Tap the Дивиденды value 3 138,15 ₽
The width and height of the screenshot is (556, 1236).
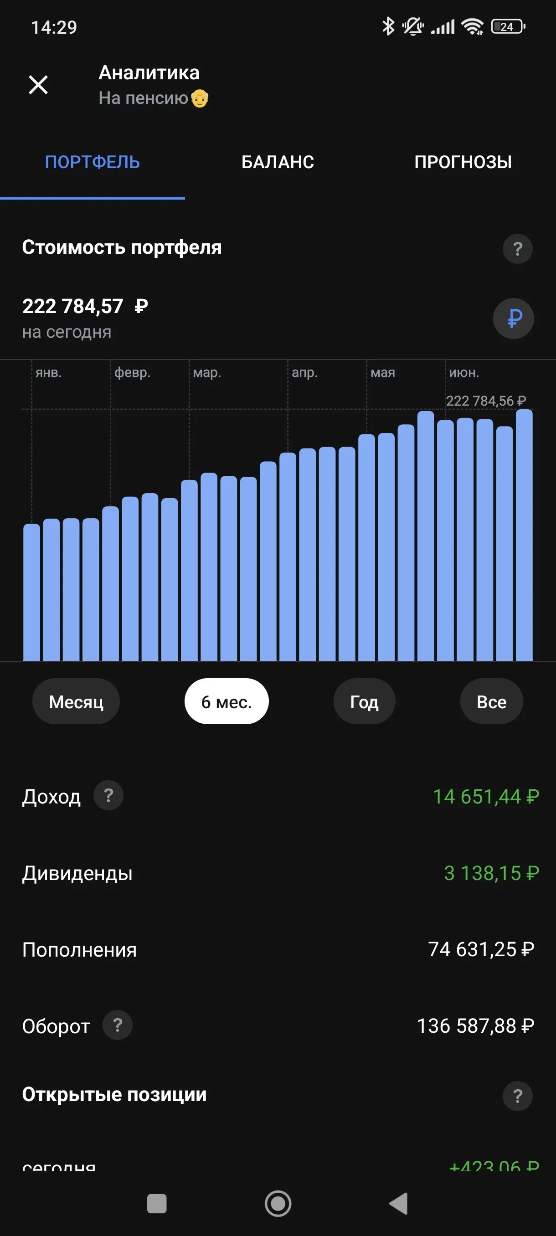coord(492,873)
